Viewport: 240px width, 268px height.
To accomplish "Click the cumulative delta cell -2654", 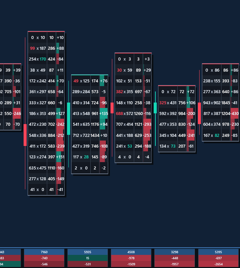I will coord(218,264).
